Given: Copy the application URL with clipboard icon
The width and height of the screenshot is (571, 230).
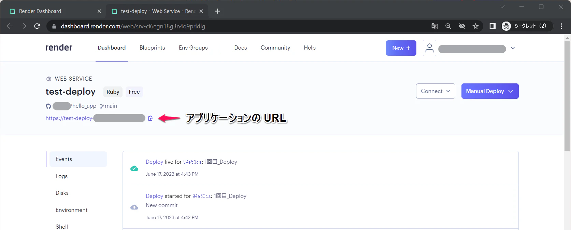Looking at the screenshot, I should click(151, 118).
